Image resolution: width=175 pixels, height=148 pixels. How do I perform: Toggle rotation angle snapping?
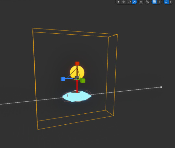[x=166, y=2]
